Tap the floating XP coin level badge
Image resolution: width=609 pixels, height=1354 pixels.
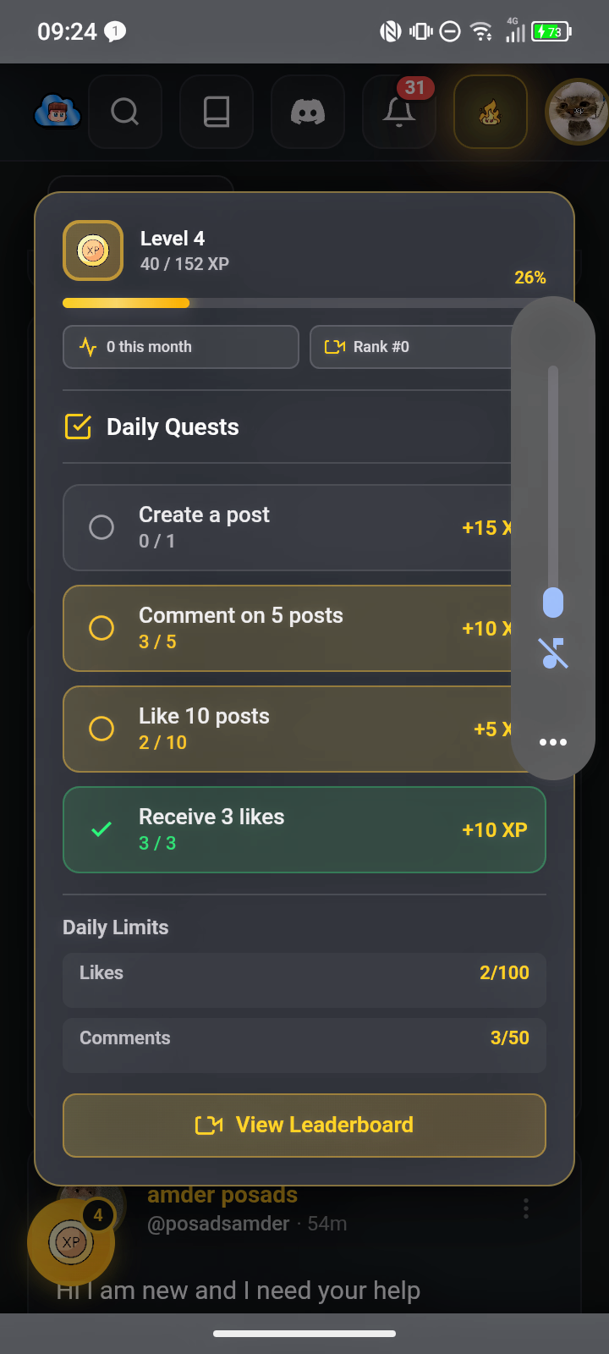click(71, 1241)
